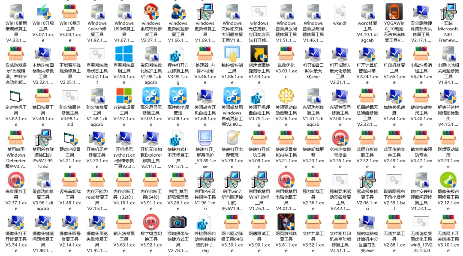
Task: Click file name word修复工具V4.19.1.diagcab
Action: click(367, 32)
